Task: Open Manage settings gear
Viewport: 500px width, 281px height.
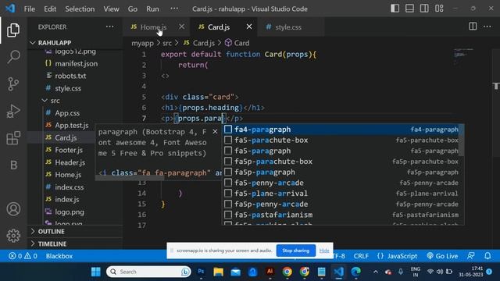Action: [x=13, y=236]
